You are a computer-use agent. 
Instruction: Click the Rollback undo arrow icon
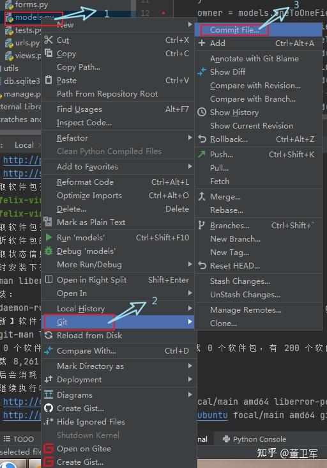202,139
